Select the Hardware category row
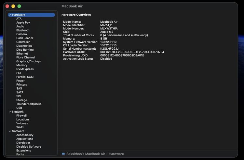Viewport: 244px width, 160px height. [x=19, y=15]
